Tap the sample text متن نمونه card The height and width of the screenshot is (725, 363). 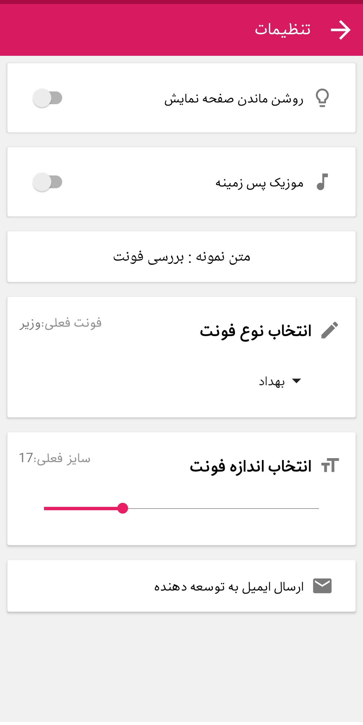(x=182, y=256)
